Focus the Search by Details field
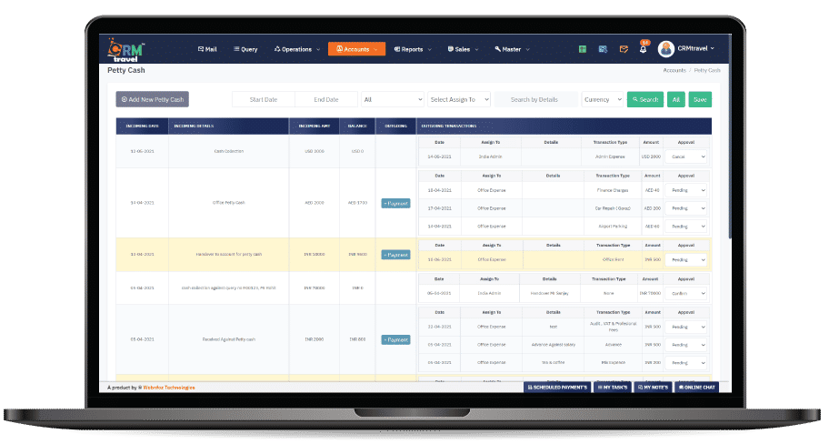The width and height of the screenshot is (829, 444). point(535,99)
